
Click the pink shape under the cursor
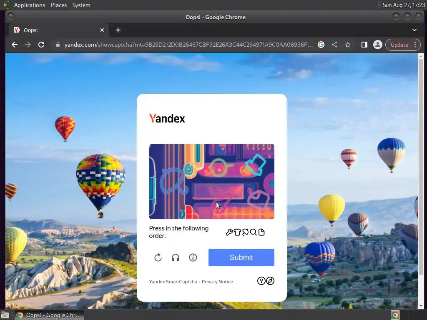pyautogui.click(x=222, y=203)
